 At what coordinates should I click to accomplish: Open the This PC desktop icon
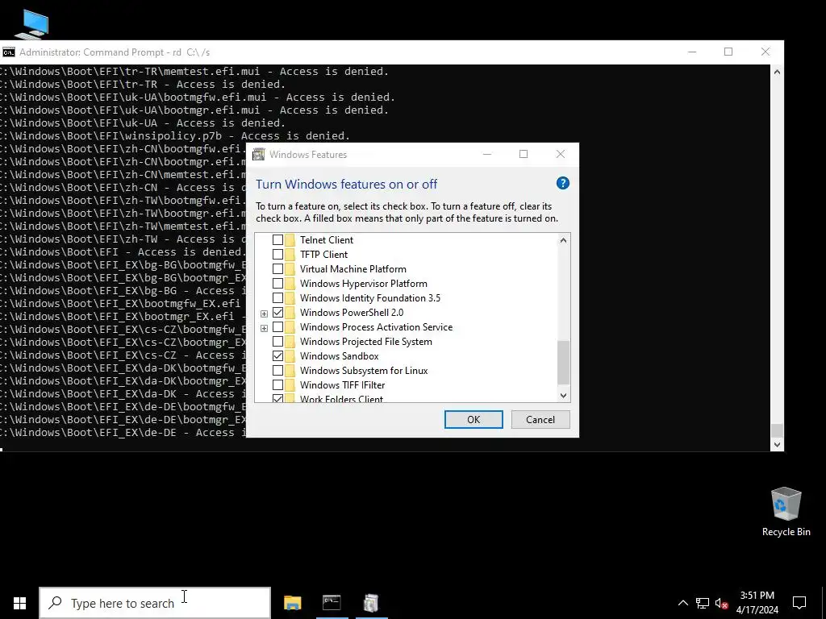pyautogui.click(x=31, y=23)
